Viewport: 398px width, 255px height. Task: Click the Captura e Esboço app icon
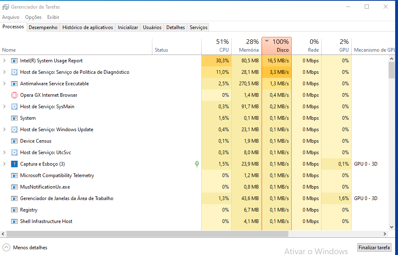point(14,164)
